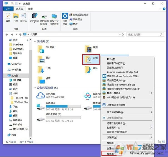The height and width of the screenshot is (157, 168).
Task: Collapse the ribbon with the chevron
Action: point(160,9)
